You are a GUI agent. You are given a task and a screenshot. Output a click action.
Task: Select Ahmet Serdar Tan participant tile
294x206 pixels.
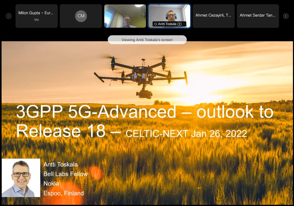(258, 16)
